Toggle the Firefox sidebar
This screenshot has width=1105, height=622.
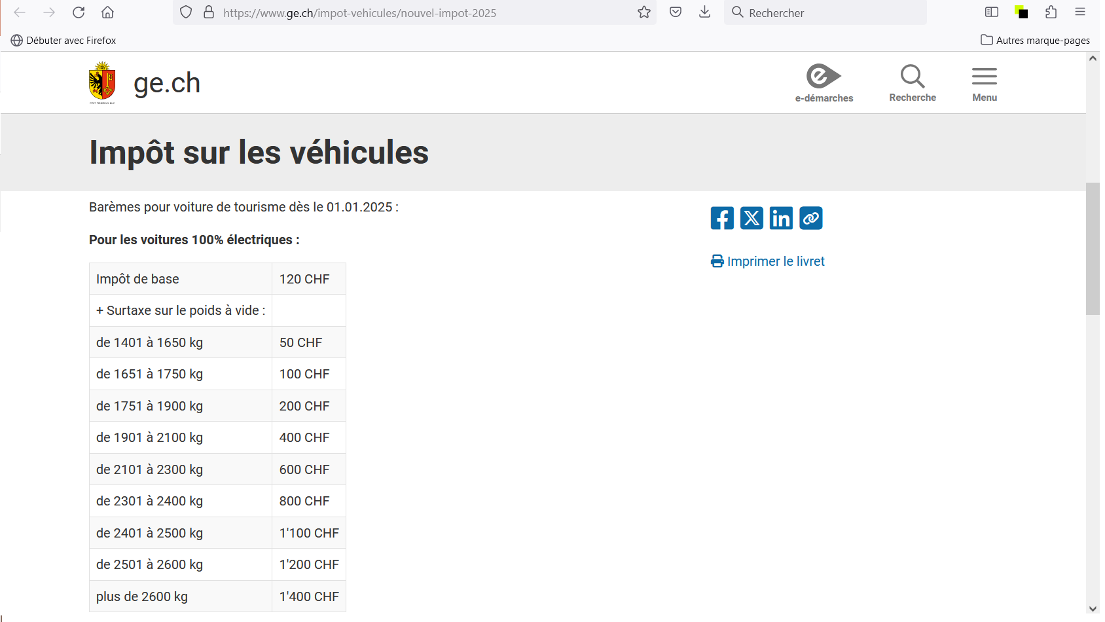(x=992, y=12)
